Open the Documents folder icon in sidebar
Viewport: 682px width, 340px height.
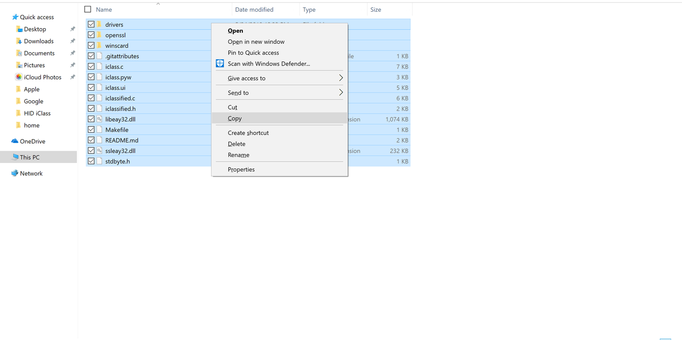(x=19, y=53)
